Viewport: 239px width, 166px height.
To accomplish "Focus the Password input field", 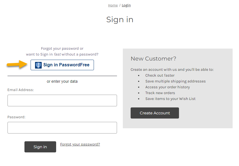I will click(62, 128).
